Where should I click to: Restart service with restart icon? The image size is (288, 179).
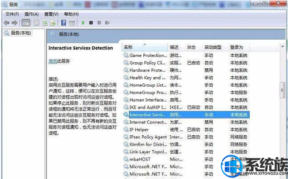(107, 23)
